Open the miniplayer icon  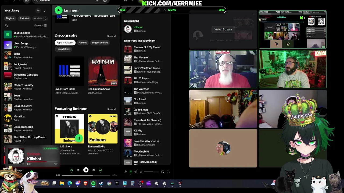(163, 172)
